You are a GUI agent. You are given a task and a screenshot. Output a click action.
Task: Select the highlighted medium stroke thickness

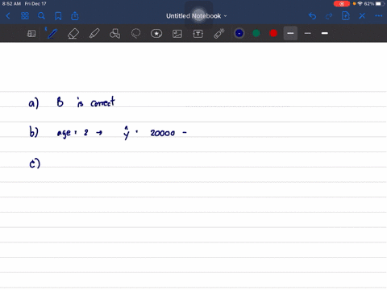pyautogui.click(x=290, y=33)
